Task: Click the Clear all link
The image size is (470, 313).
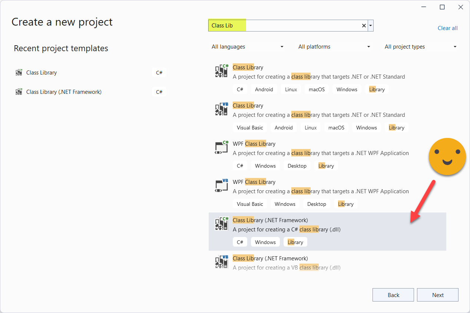Action: point(447,28)
